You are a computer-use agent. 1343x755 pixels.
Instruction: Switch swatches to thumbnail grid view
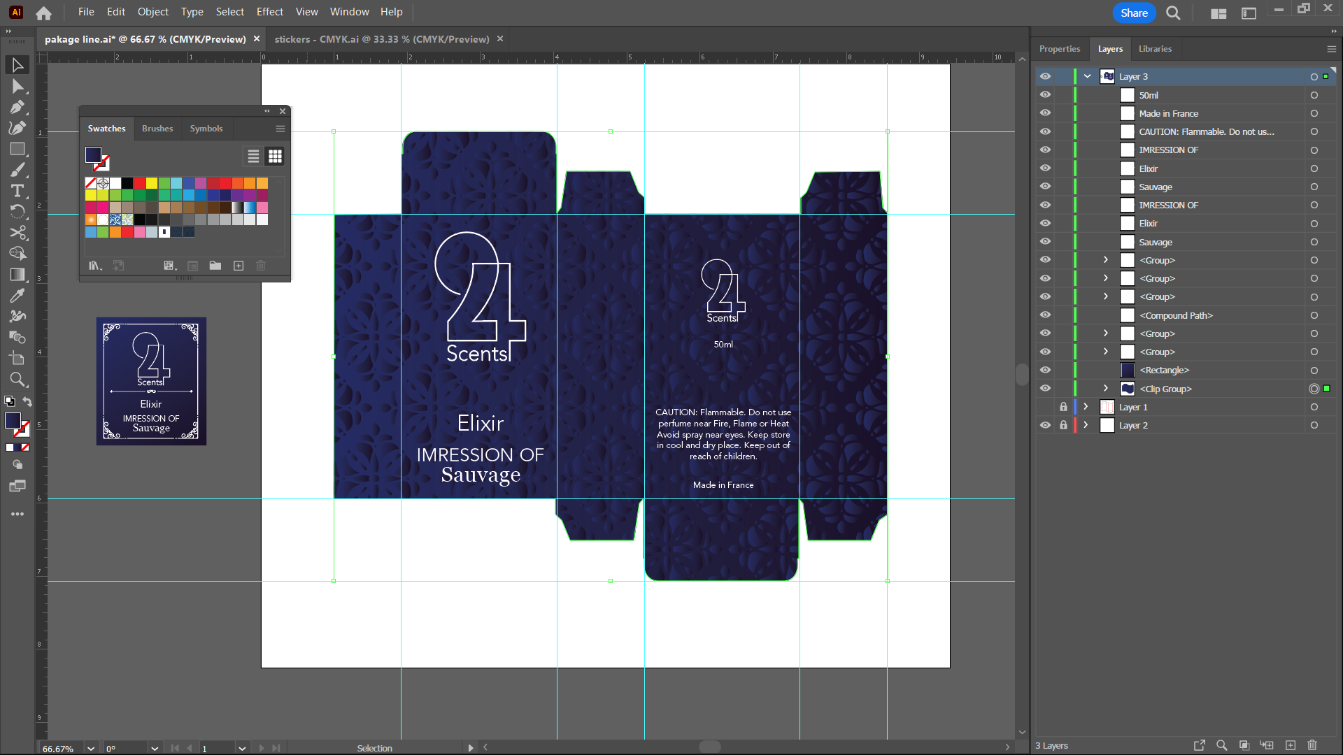[x=276, y=157]
